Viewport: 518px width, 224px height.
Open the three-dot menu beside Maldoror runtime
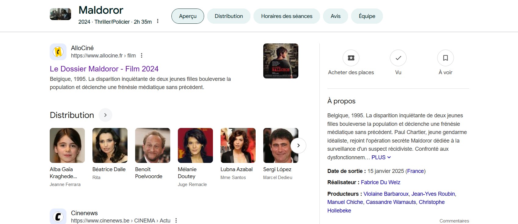click(x=158, y=21)
